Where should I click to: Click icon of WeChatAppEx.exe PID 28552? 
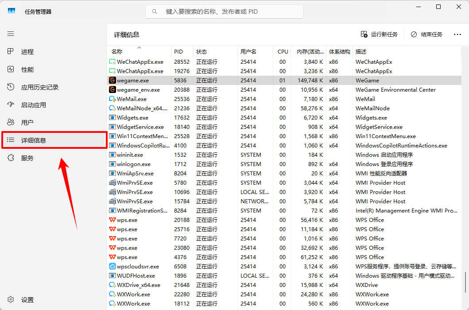pos(112,62)
